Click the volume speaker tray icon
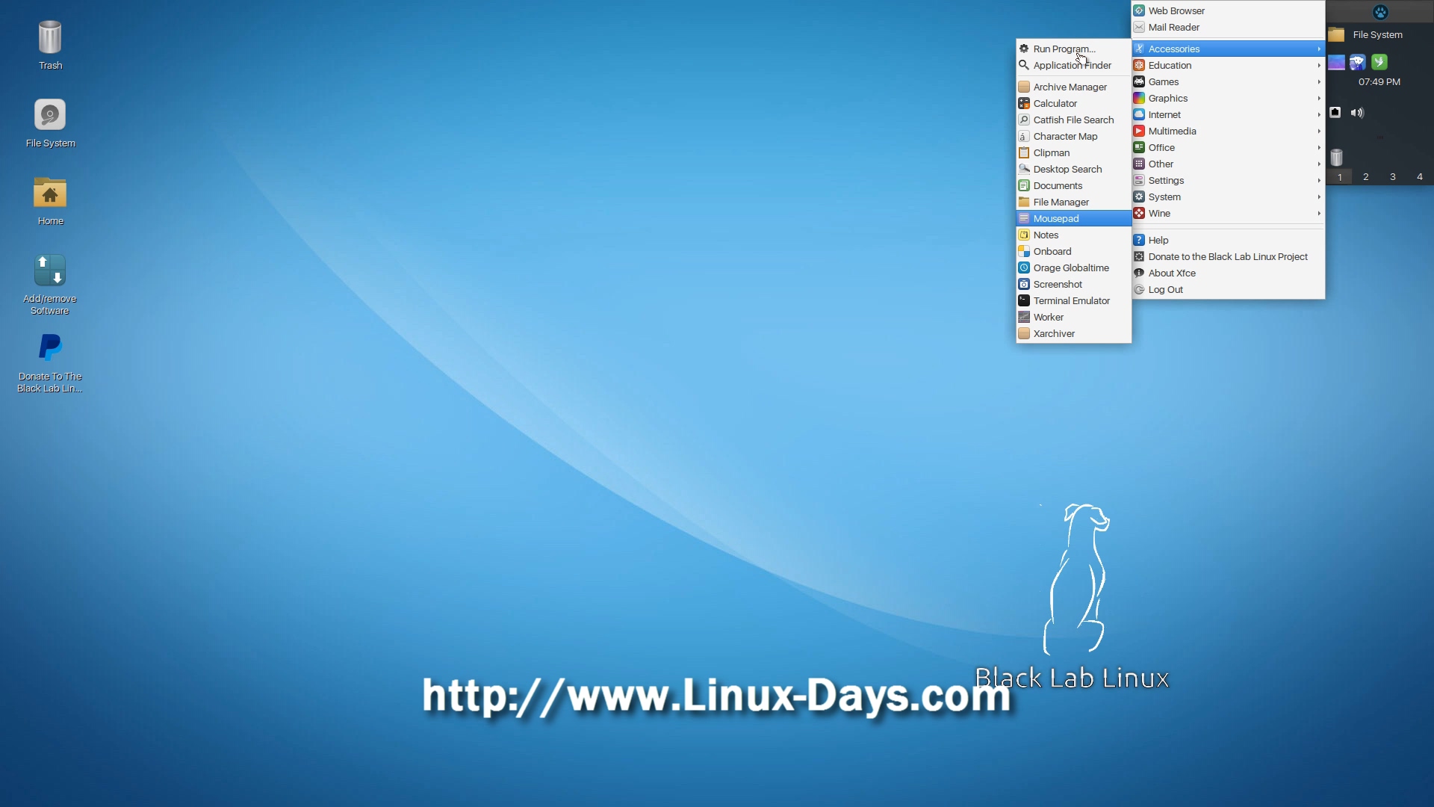 point(1358,113)
